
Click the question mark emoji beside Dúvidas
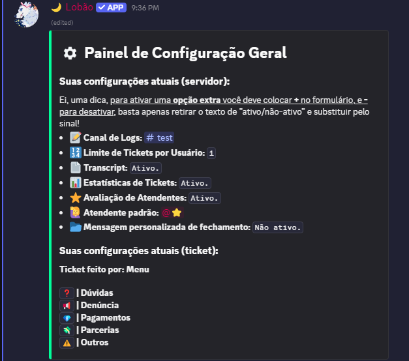[67, 293]
